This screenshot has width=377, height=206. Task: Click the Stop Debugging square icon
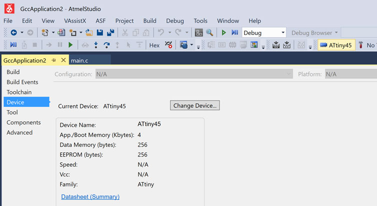[x=35, y=45]
